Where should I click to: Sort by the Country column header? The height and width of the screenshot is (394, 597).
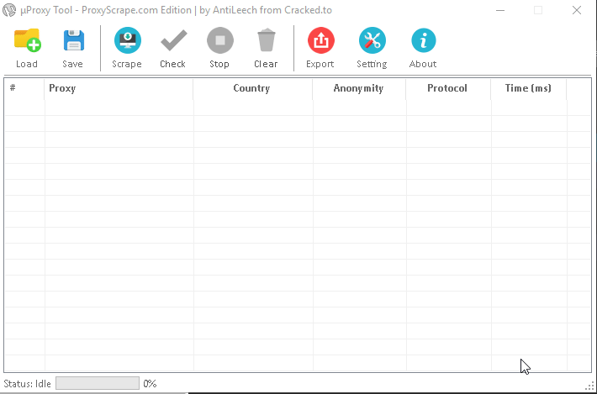point(253,88)
